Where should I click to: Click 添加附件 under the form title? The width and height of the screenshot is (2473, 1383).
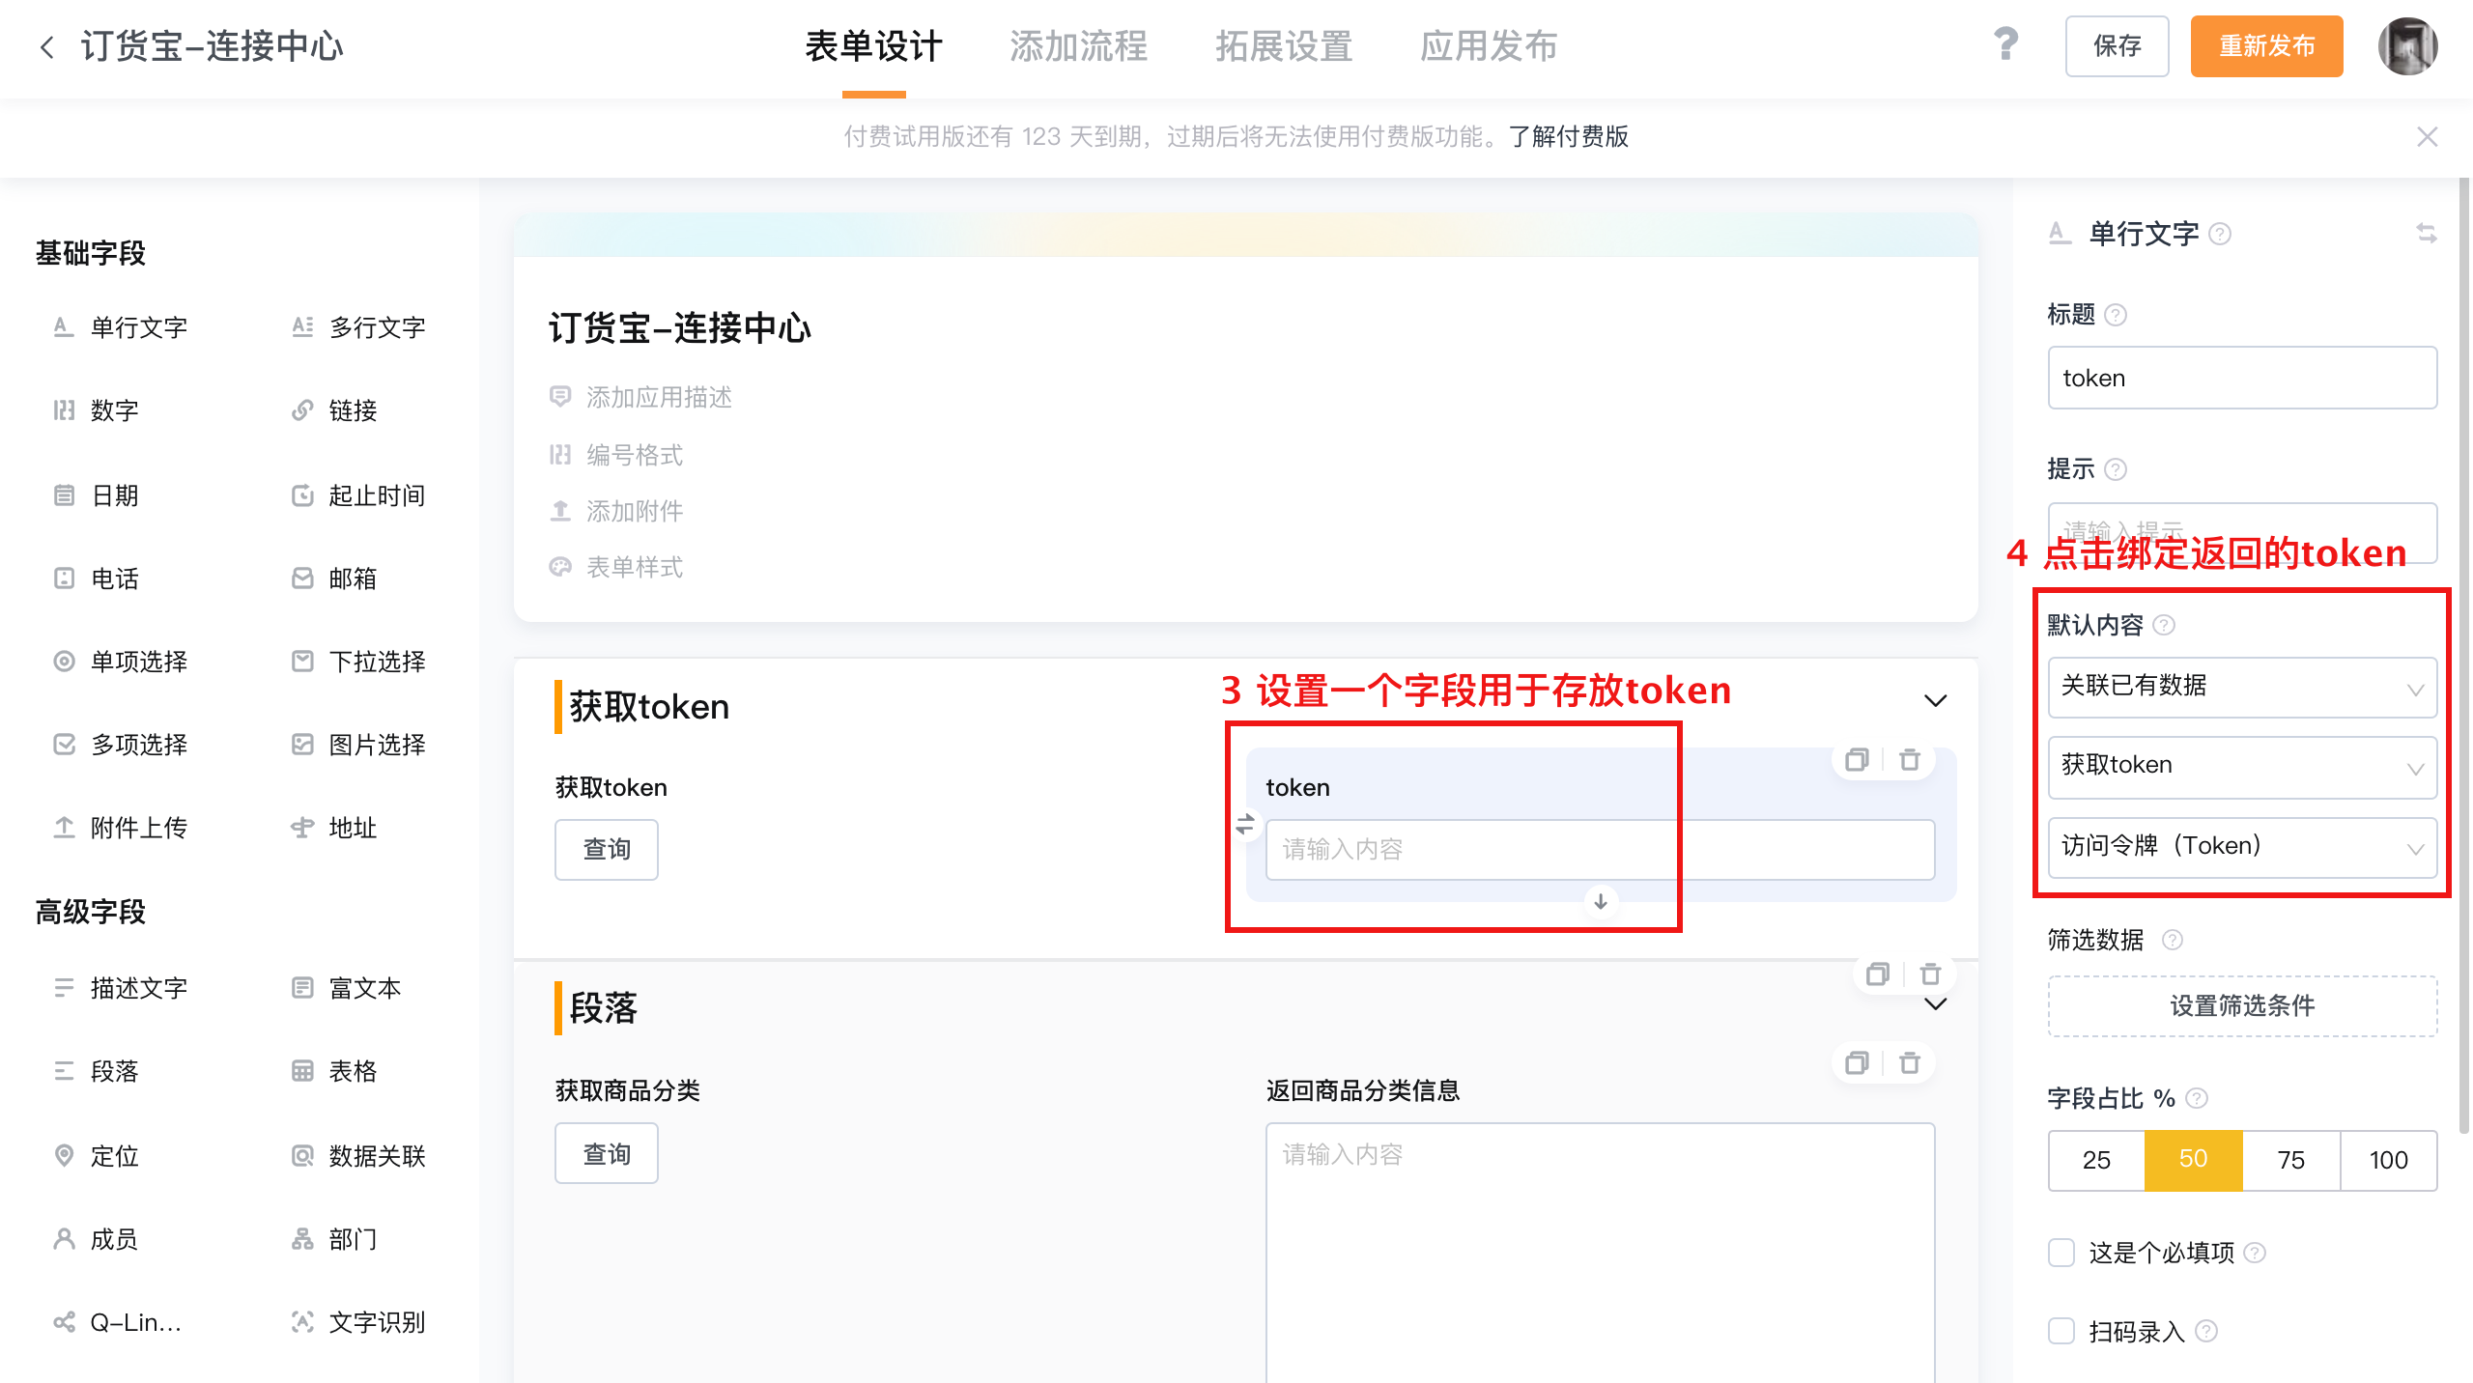point(635,511)
